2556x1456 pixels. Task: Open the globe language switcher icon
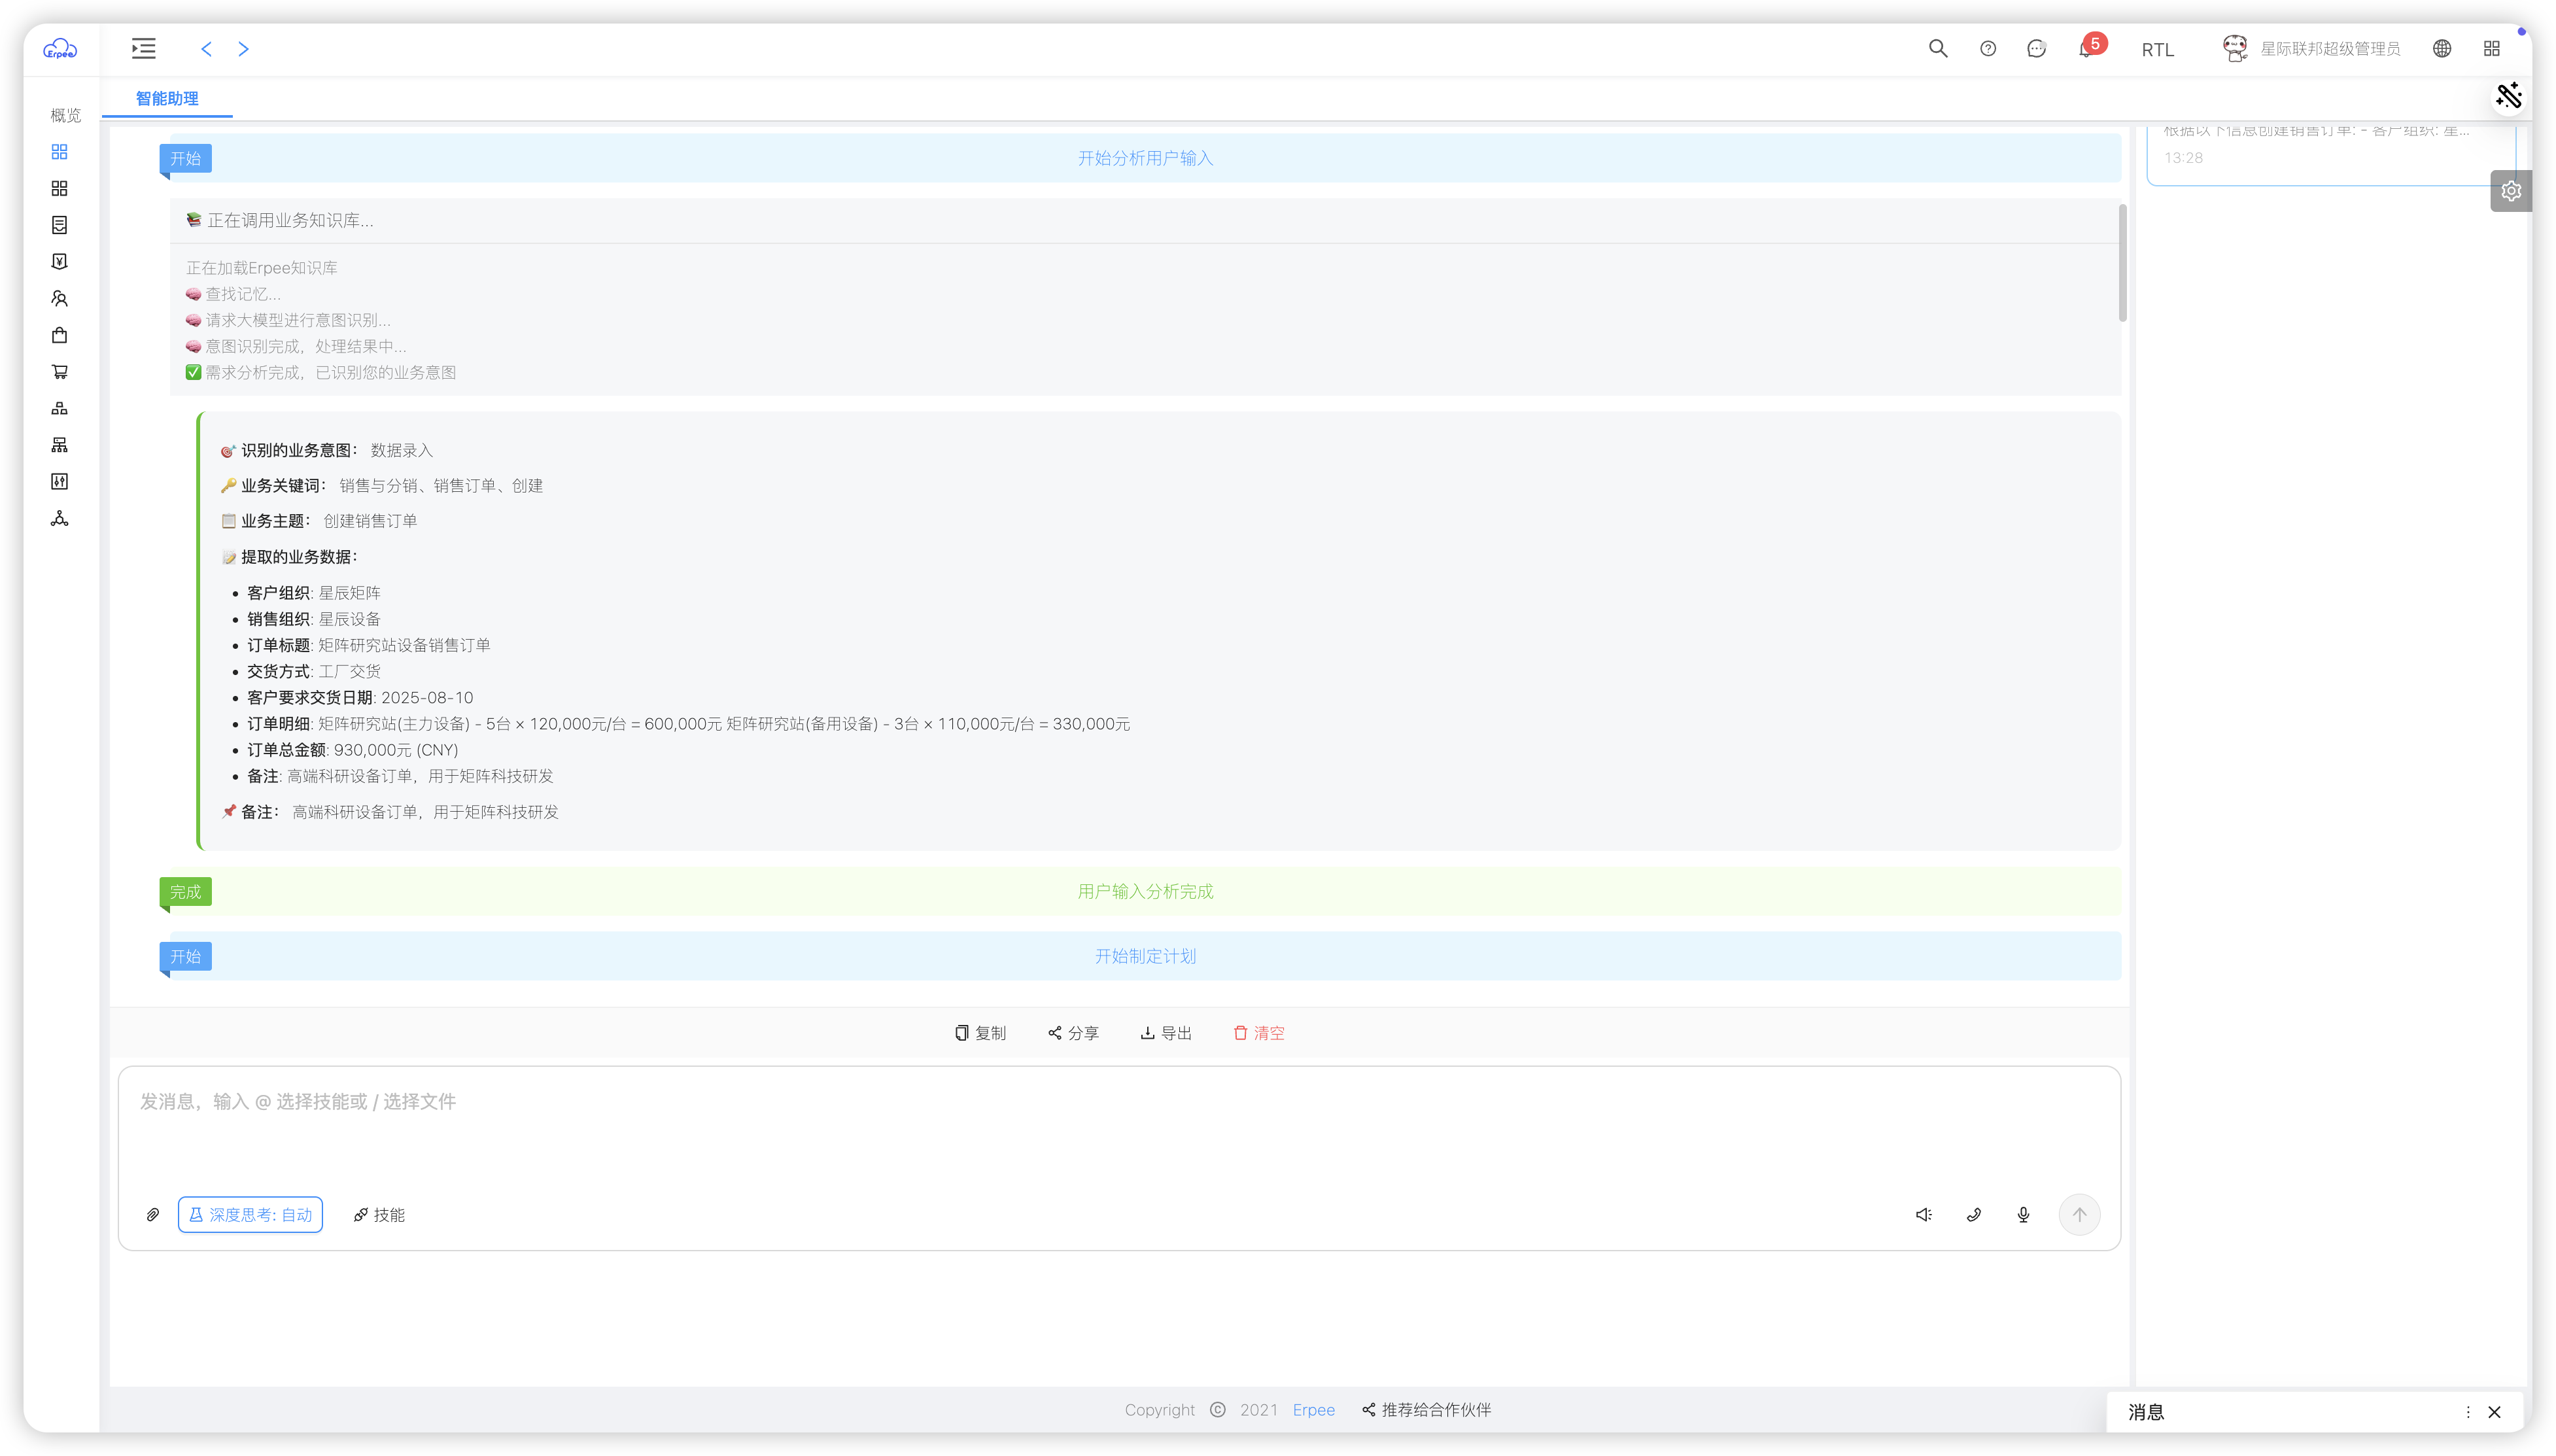(x=2441, y=49)
